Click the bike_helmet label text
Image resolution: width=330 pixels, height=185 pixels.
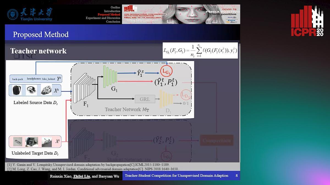49,79
